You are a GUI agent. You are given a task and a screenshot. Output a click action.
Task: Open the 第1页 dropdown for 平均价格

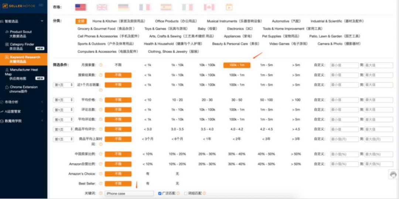tap(64, 100)
